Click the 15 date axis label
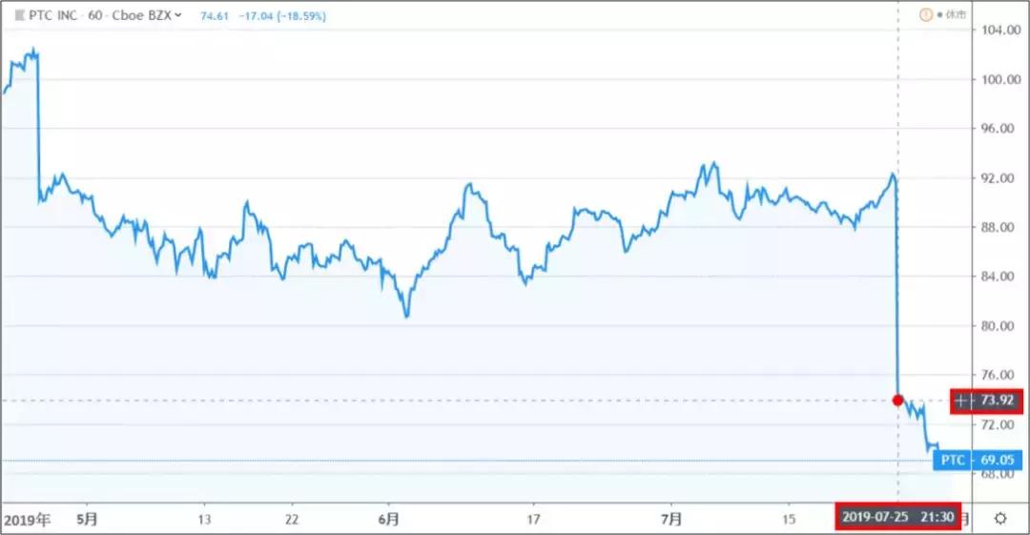The width and height of the screenshot is (1030, 535). 789,519
